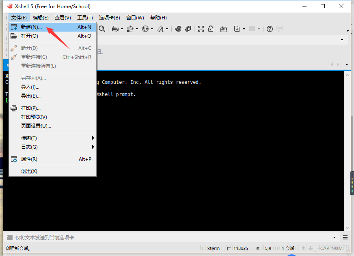Image resolution: width=354 pixels, height=256 pixels.
Task: Click the new session icon in File menu
Action: pyautogui.click(x=14, y=27)
